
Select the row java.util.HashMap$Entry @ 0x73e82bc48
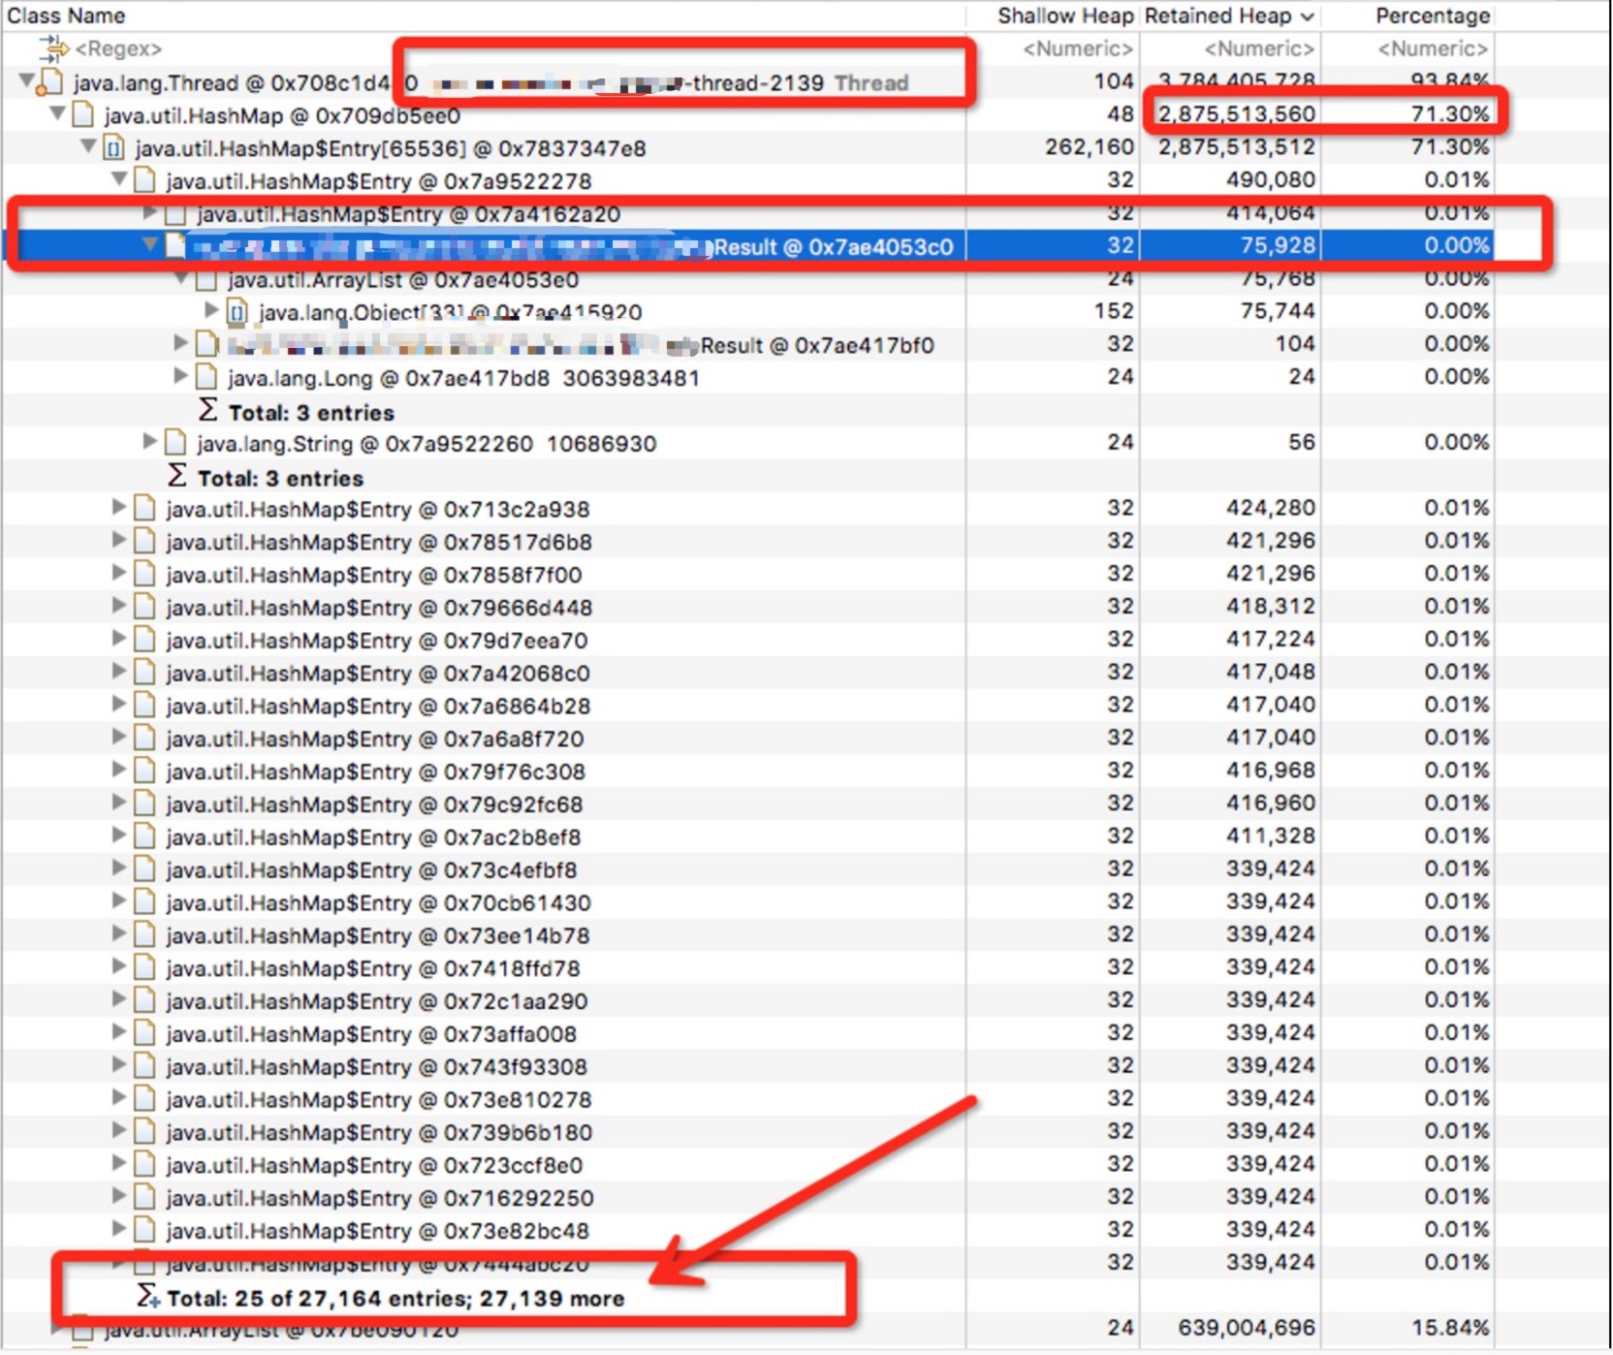746,1231
